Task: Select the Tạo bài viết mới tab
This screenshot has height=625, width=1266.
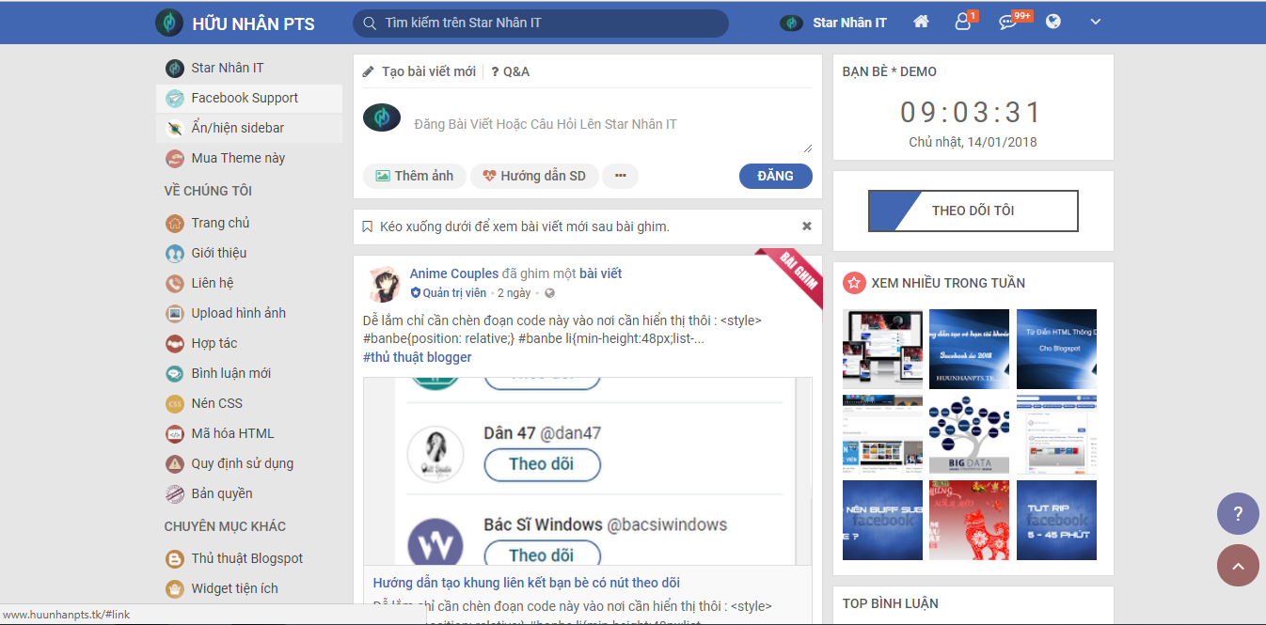Action: [419, 71]
